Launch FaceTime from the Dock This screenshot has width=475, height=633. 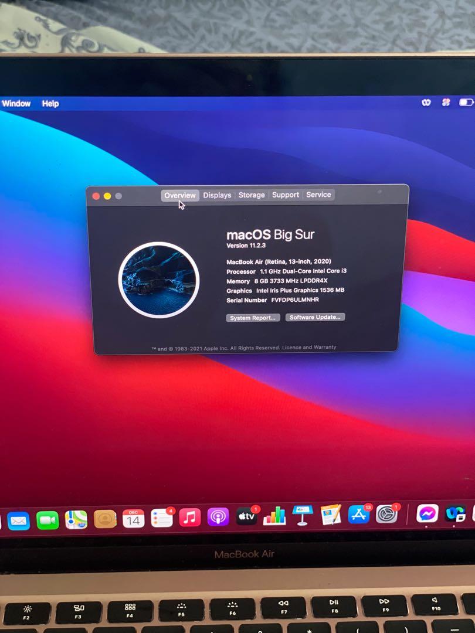(x=48, y=520)
